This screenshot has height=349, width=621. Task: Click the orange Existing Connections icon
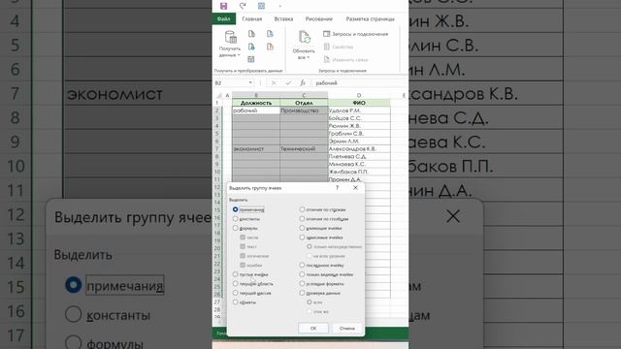pos(270,47)
